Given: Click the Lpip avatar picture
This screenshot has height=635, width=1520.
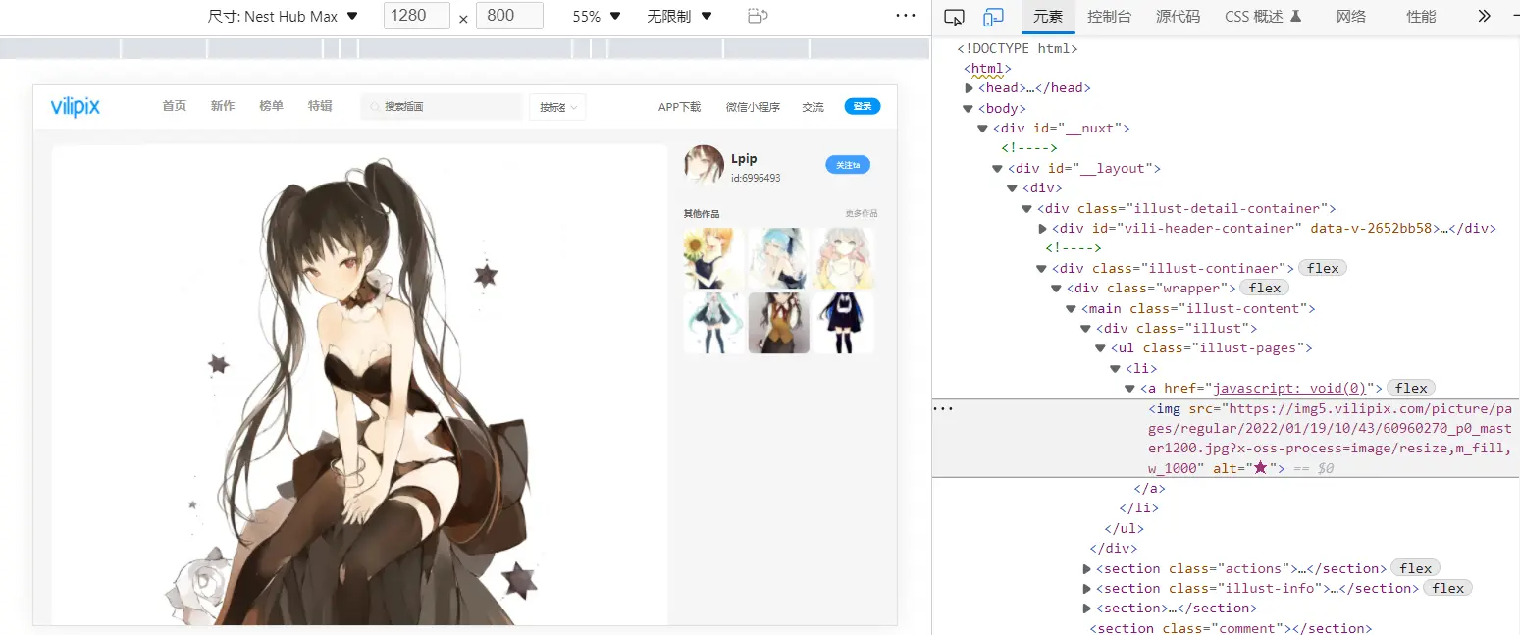Looking at the screenshot, I should [704, 165].
